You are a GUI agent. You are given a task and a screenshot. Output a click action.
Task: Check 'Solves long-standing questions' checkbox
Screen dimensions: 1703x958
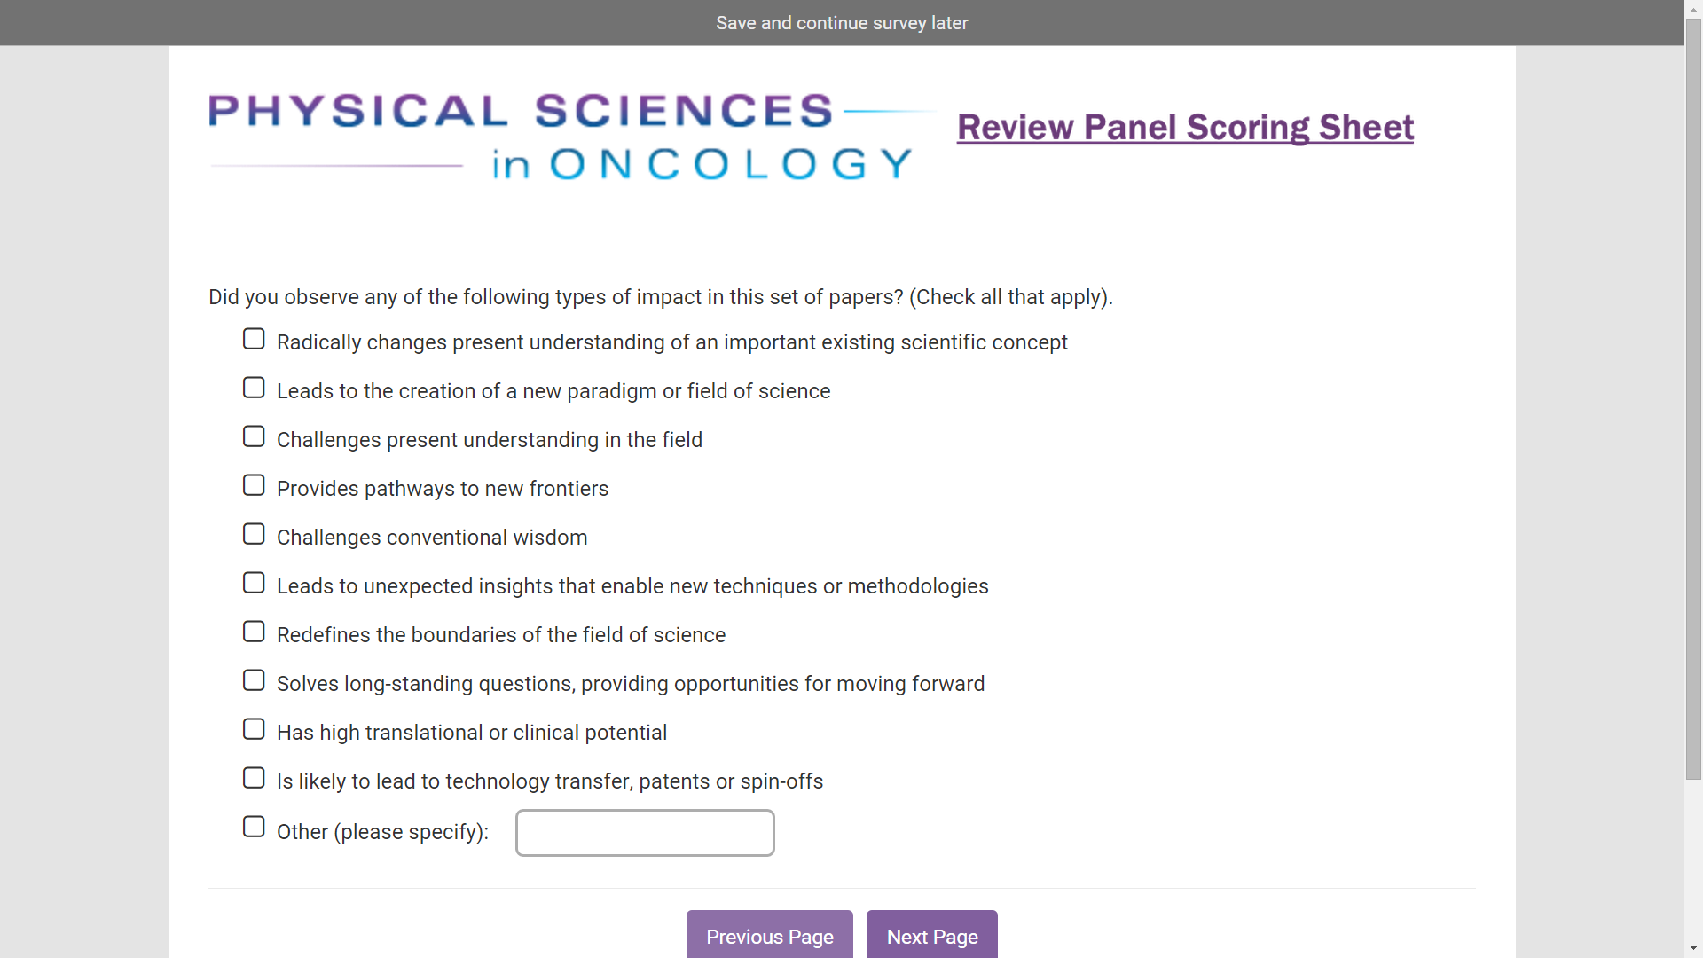(254, 681)
